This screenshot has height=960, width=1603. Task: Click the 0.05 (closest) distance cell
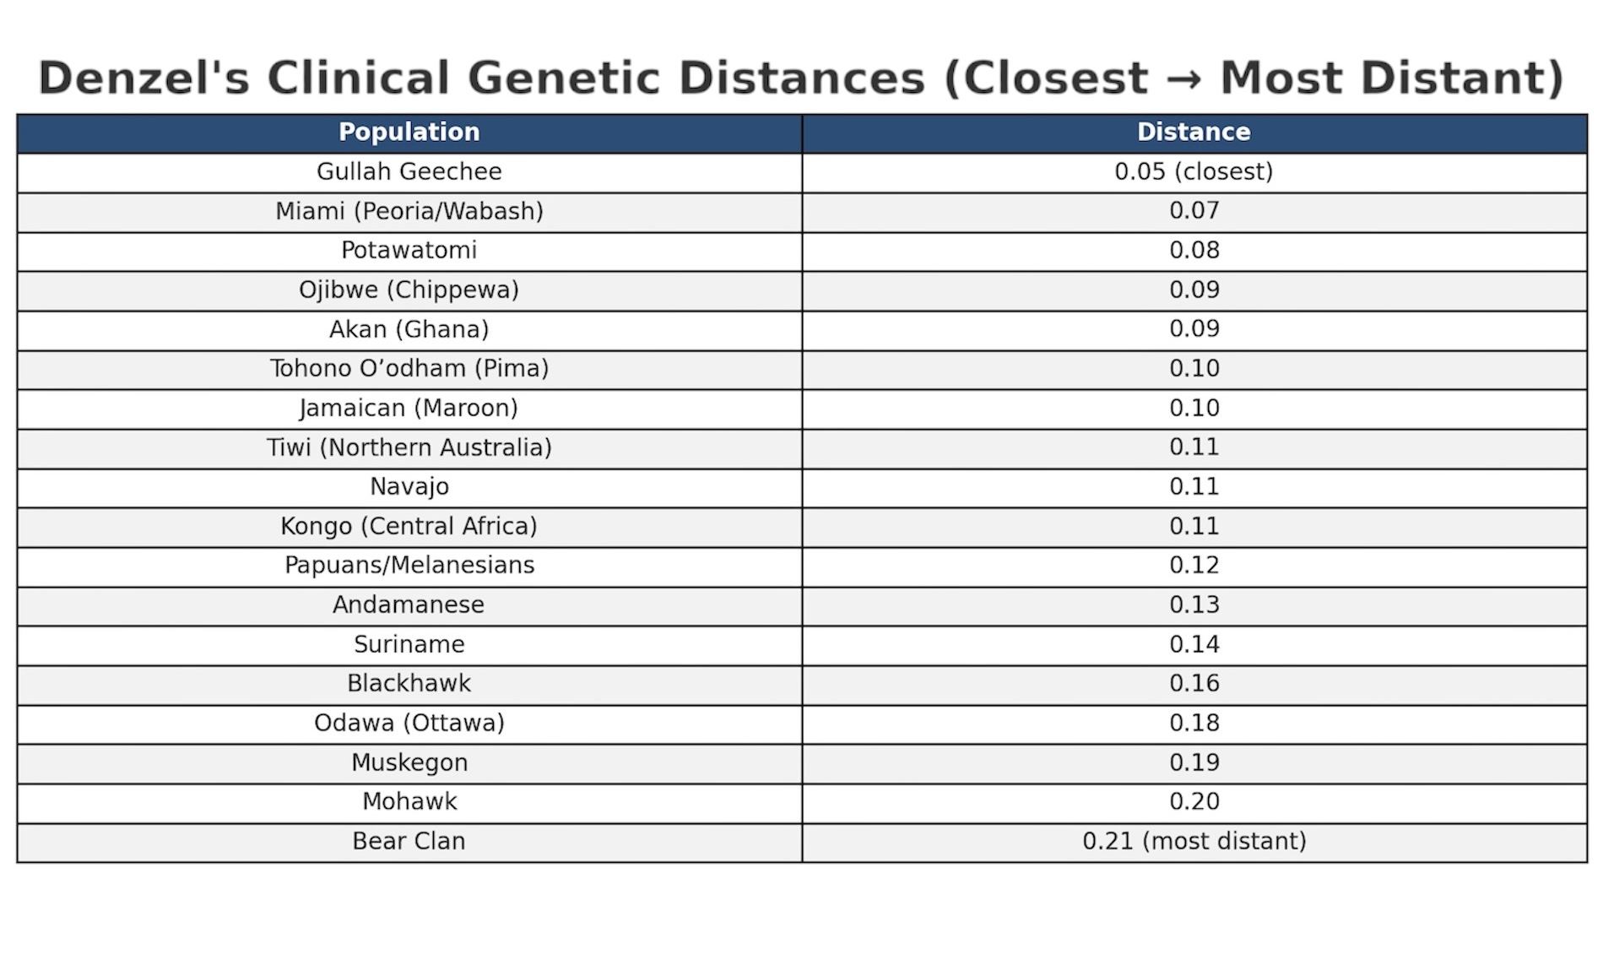tap(1194, 172)
